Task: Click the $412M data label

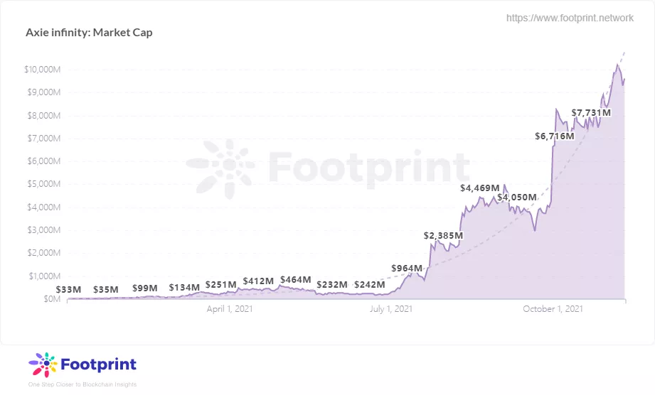Action: pyautogui.click(x=258, y=281)
